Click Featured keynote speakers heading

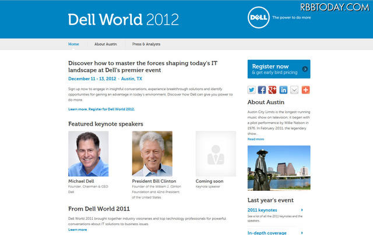pyautogui.click(x=105, y=124)
